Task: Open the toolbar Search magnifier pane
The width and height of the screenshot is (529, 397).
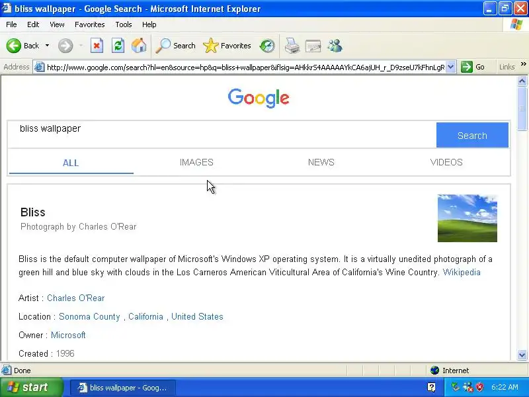Action: [176, 46]
